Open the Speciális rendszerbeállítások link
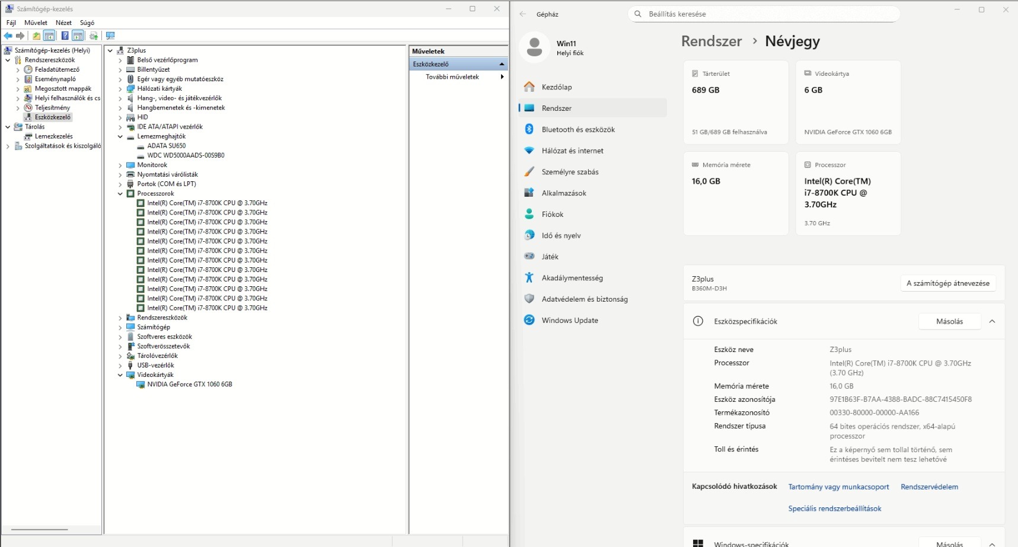Image resolution: width=1018 pixels, height=547 pixels. (x=835, y=508)
